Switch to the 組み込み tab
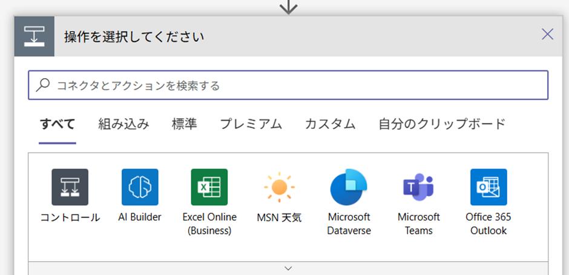Image resolution: width=569 pixels, height=275 pixels. pos(123,124)
